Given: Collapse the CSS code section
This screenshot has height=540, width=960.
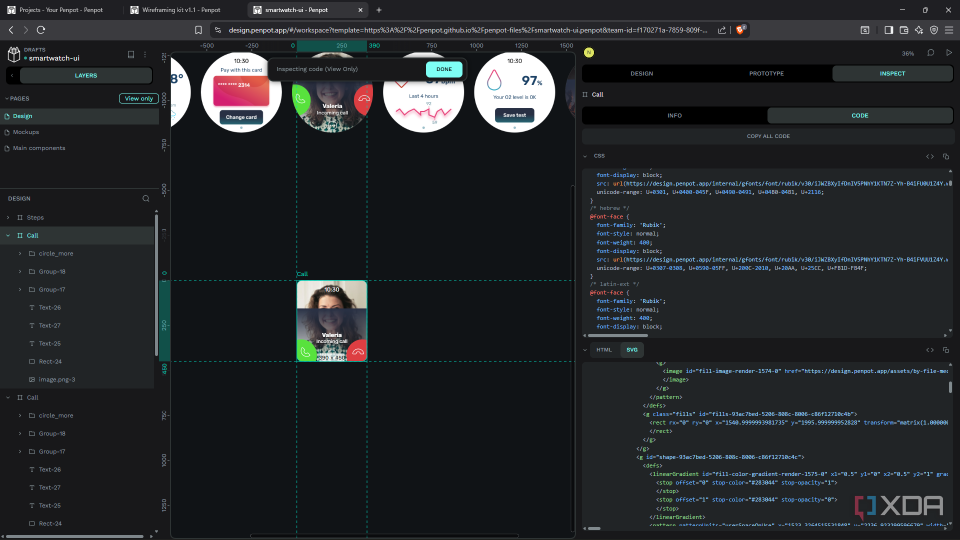Looking at the screenshot, I should click(585, 156).
